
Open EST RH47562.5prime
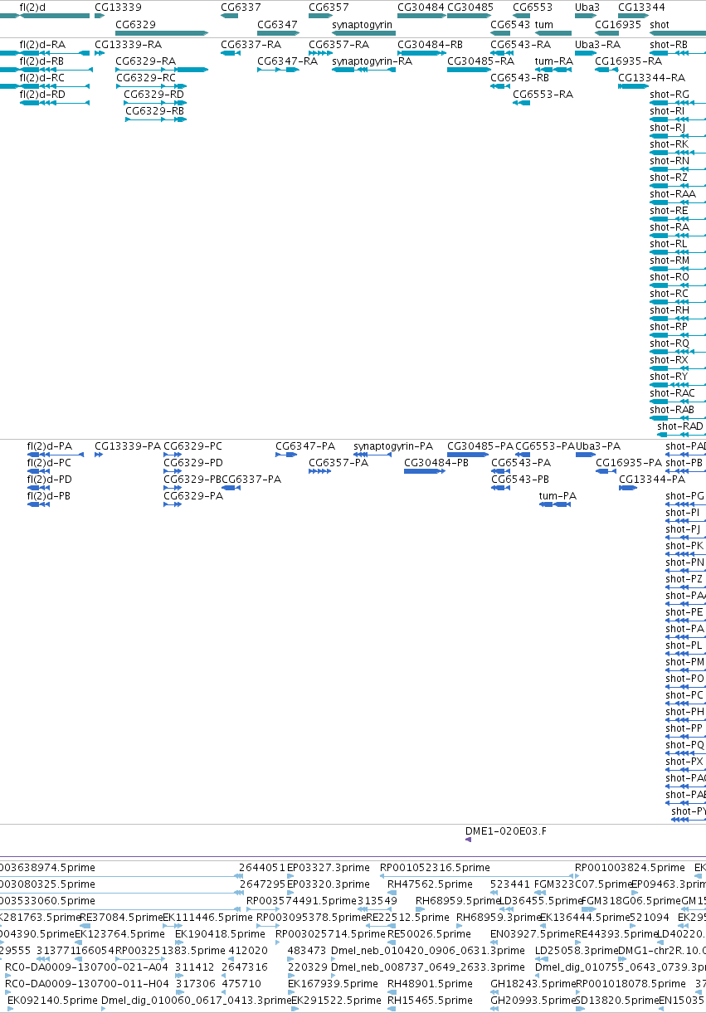(x=430, y=884)
